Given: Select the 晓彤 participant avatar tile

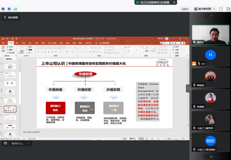Looking at the screenshot, I should 211,142.
